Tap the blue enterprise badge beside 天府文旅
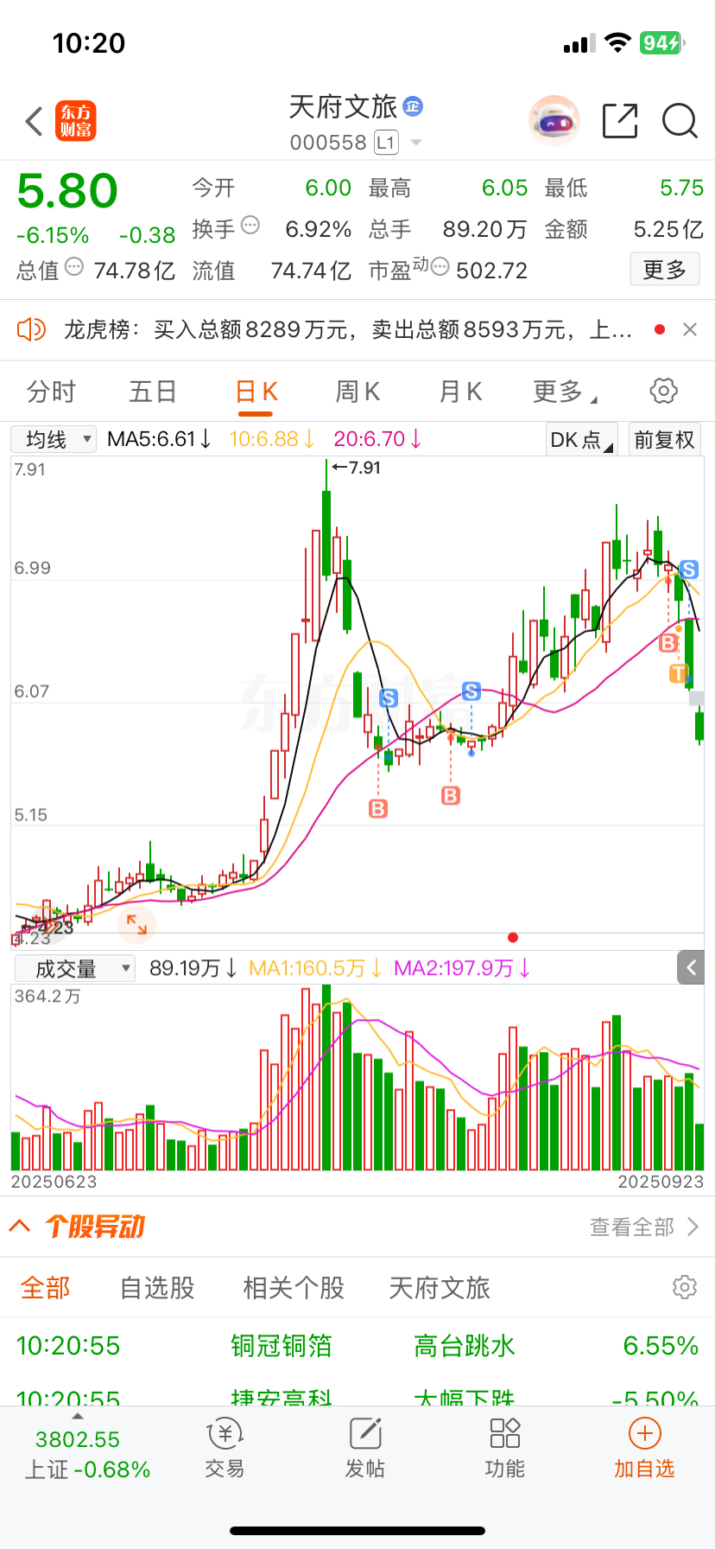The image size is (715, 1549). tap(413, 106)
